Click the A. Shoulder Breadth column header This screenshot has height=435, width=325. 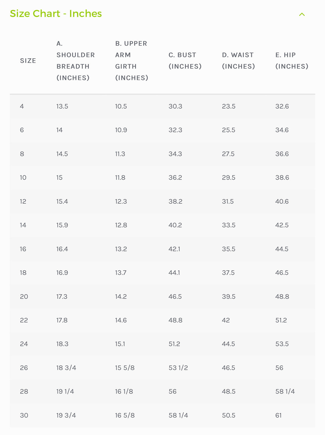[x=76, y=61]
